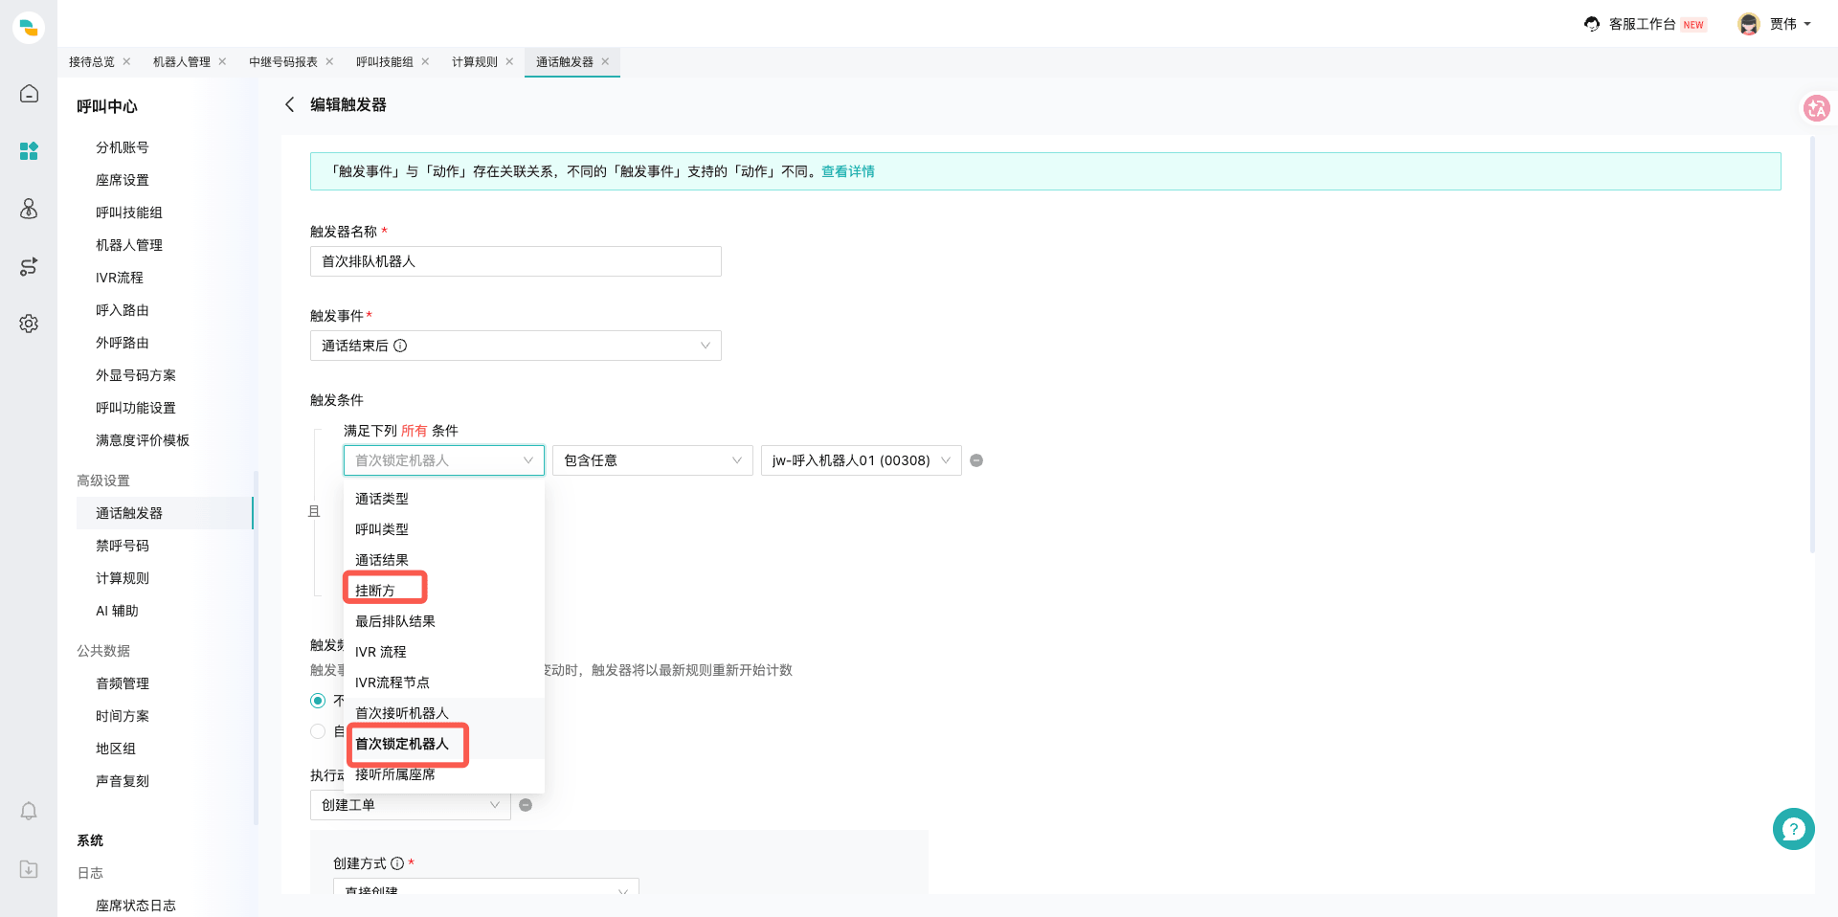Open the 创建工单 action dropdown
This screenshot has height=917, width=1838.
(x=410, y=805)
